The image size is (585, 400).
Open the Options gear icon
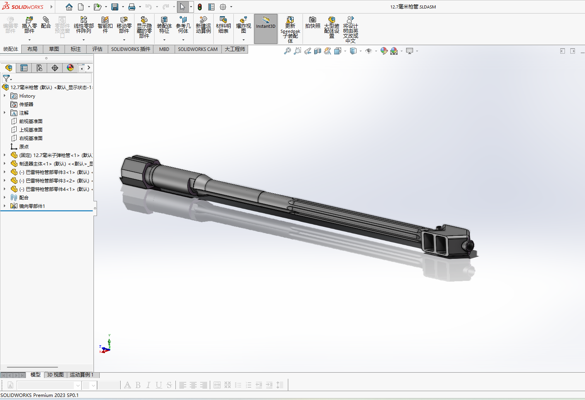pyautogui.click(x=223, y=7)
